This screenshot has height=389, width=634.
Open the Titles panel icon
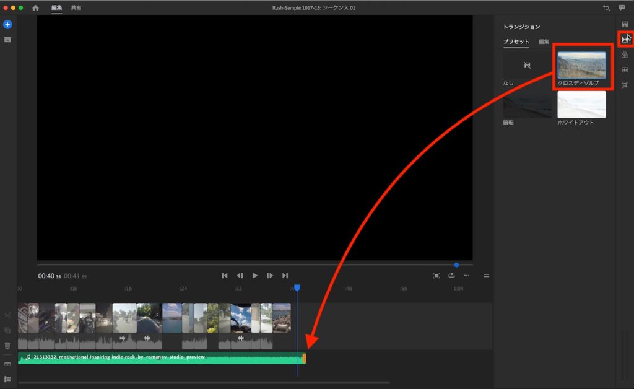(x=625, y=25)
